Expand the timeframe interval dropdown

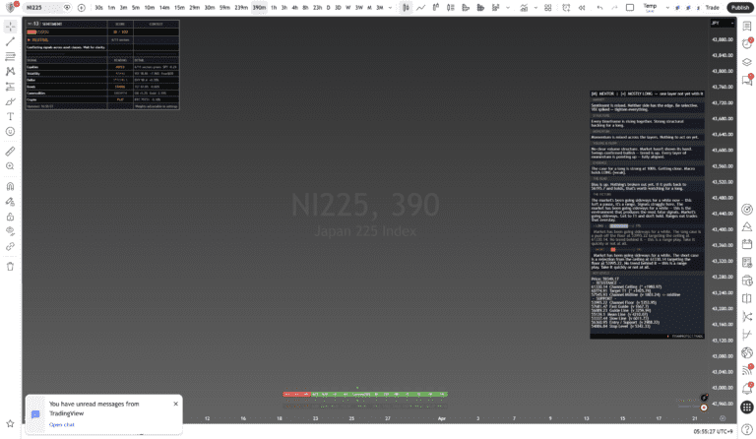tap(390, 8)
